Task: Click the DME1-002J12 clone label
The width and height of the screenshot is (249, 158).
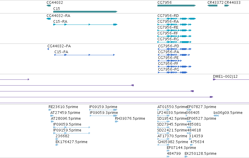Action: click(x=225, y=77)
